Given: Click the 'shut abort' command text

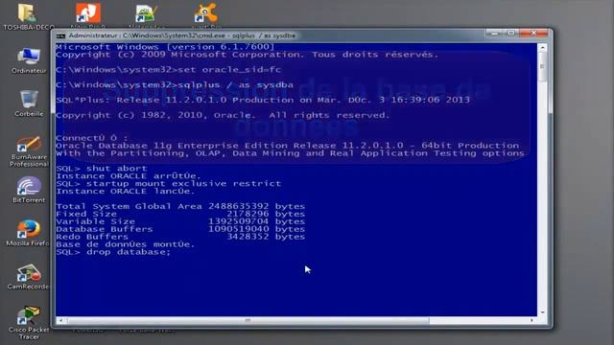Looking at the screenshot, I should pos(117,169).
